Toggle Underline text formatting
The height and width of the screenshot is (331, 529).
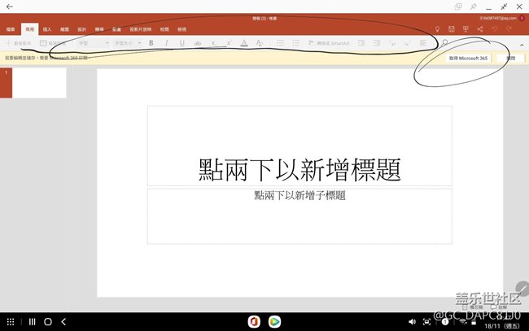pos(181,42)
